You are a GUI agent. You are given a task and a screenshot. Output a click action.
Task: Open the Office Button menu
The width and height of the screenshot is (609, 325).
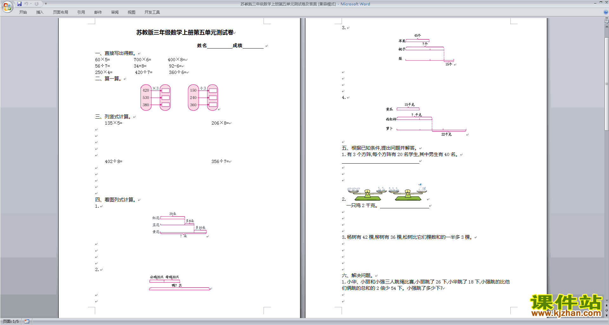tap(7, 6)
